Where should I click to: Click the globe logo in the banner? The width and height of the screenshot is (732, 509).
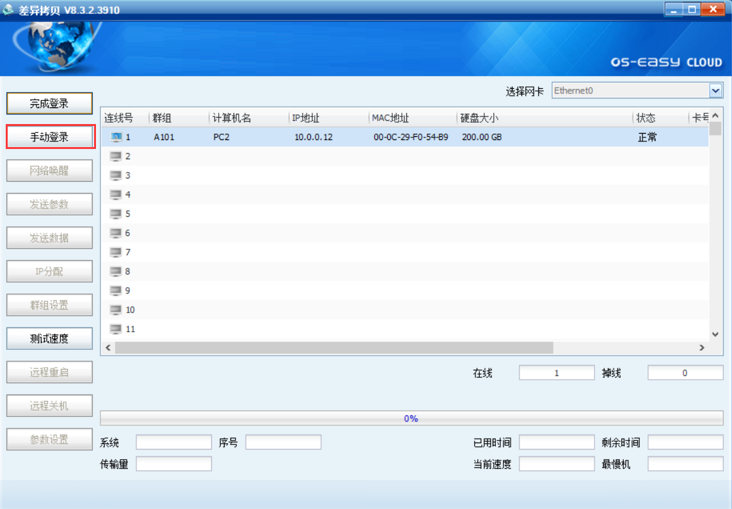[56, 47]
